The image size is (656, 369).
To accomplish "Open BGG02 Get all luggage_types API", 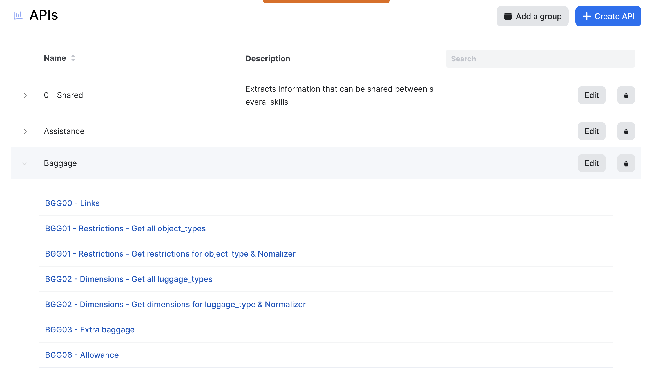I will (129, 279).
